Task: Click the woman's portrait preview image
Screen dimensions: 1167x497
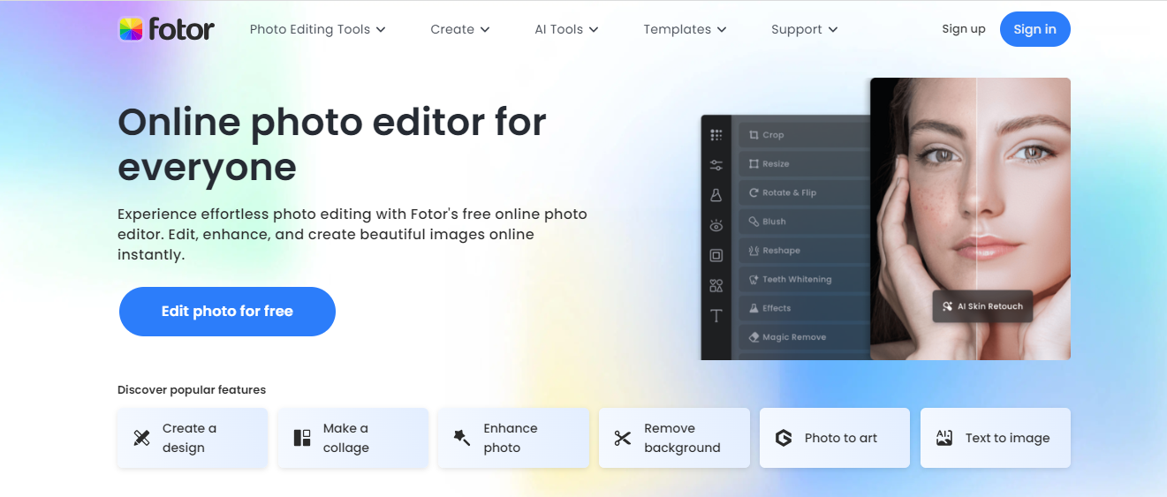Action: (x=970, y=218)
